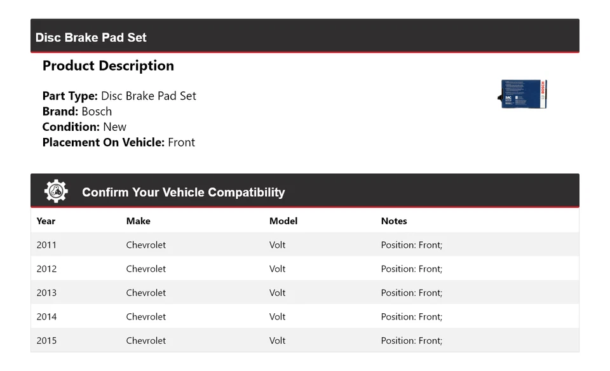Click Chevrolet in the 2011 row
This screenshot has height=371, width=610.
(x=146, y=245)
